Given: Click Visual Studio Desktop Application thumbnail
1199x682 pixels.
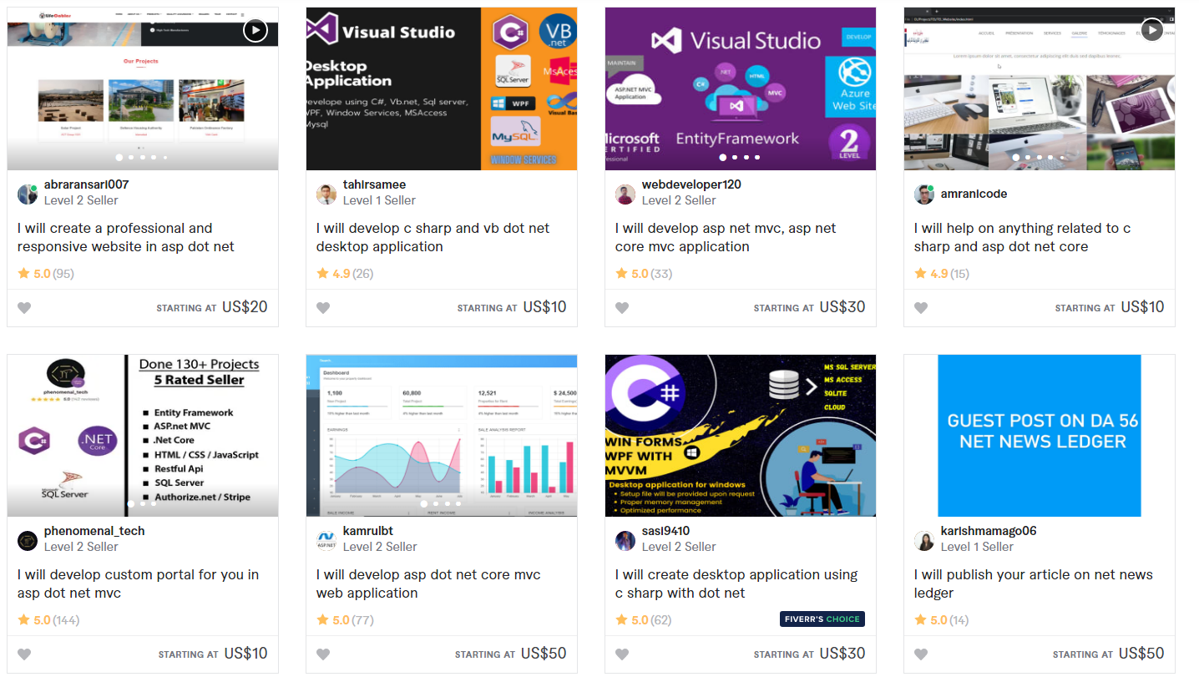Looking at the screenshot, I should [442, 88].
